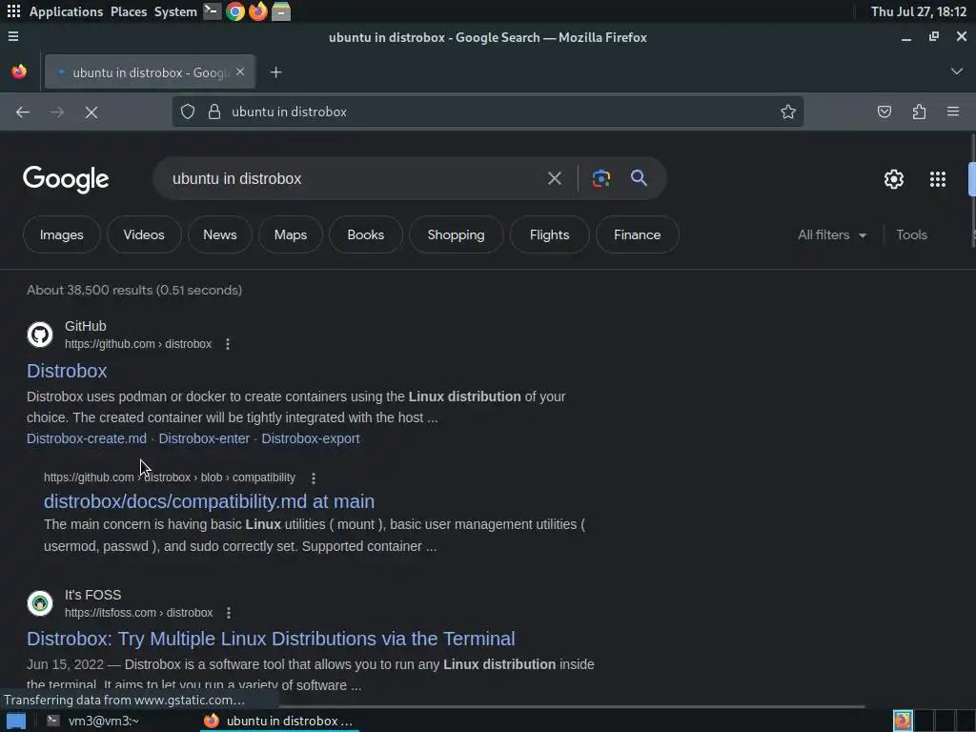The image size is (976, 732).
Task: Submit search with magnifier icon
Action: click(639, 178)
